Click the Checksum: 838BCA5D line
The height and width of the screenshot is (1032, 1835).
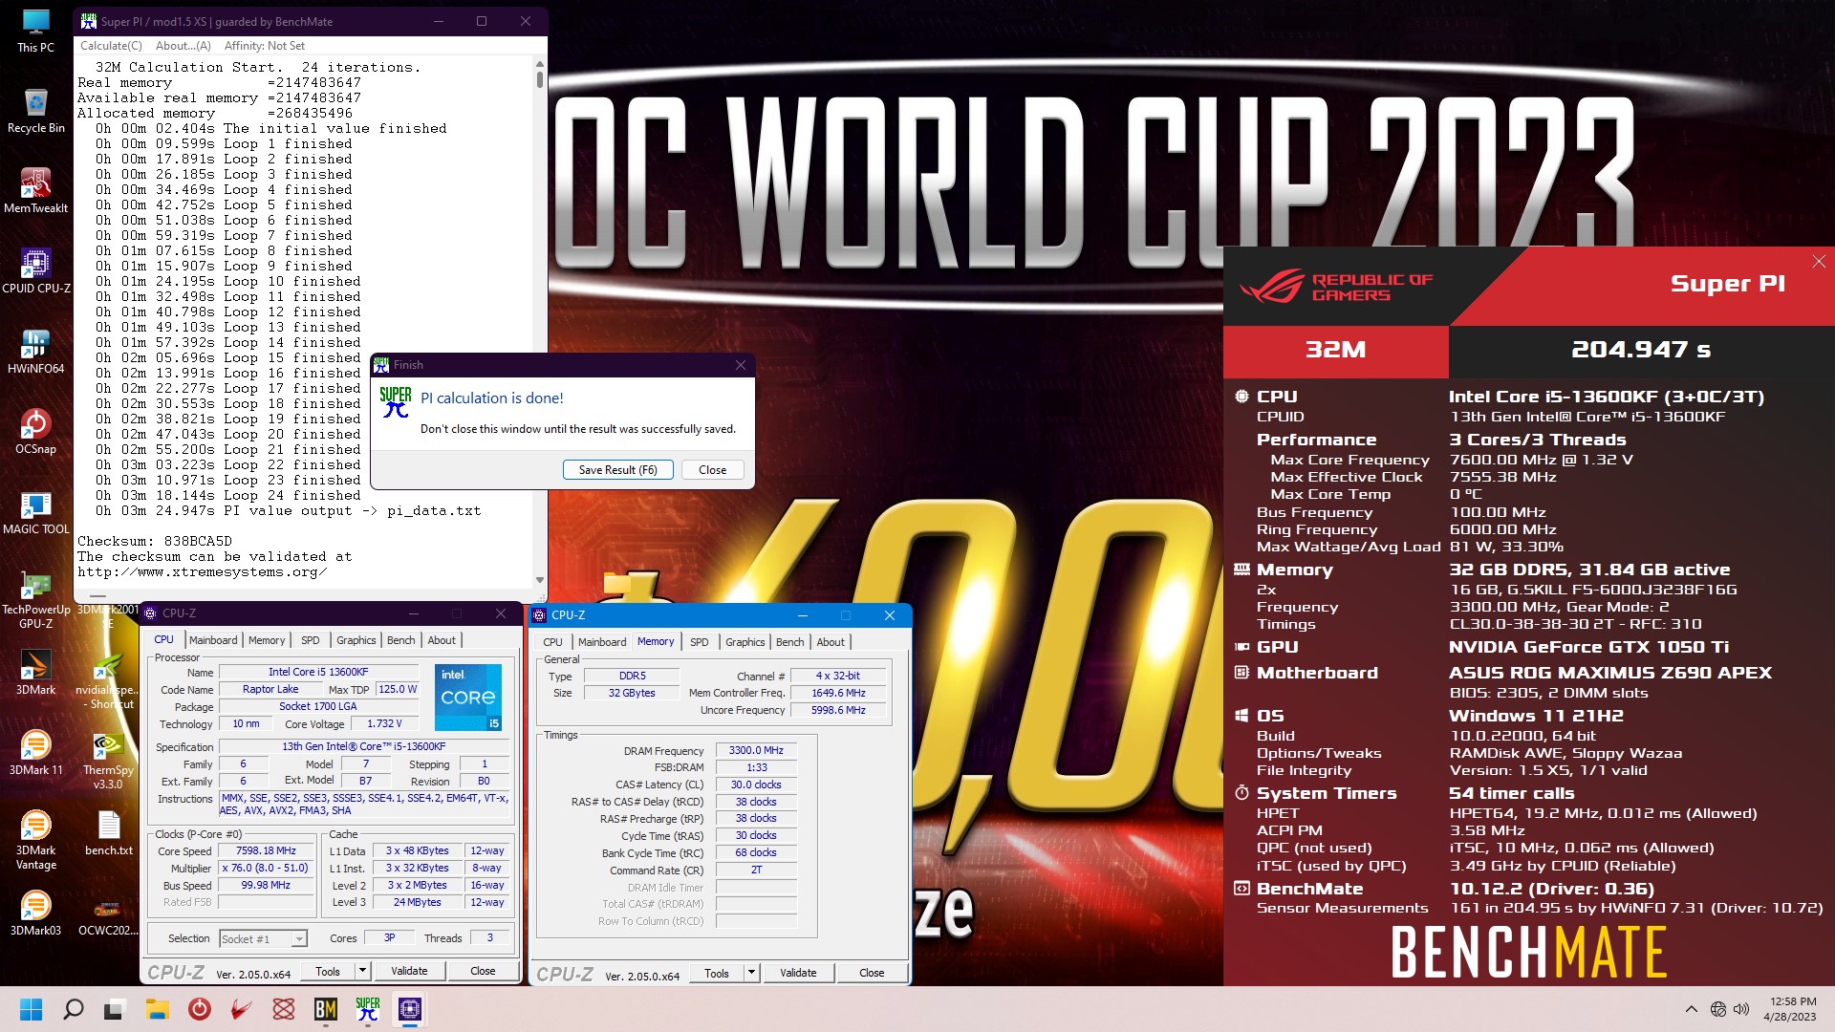tap(155, 541)
